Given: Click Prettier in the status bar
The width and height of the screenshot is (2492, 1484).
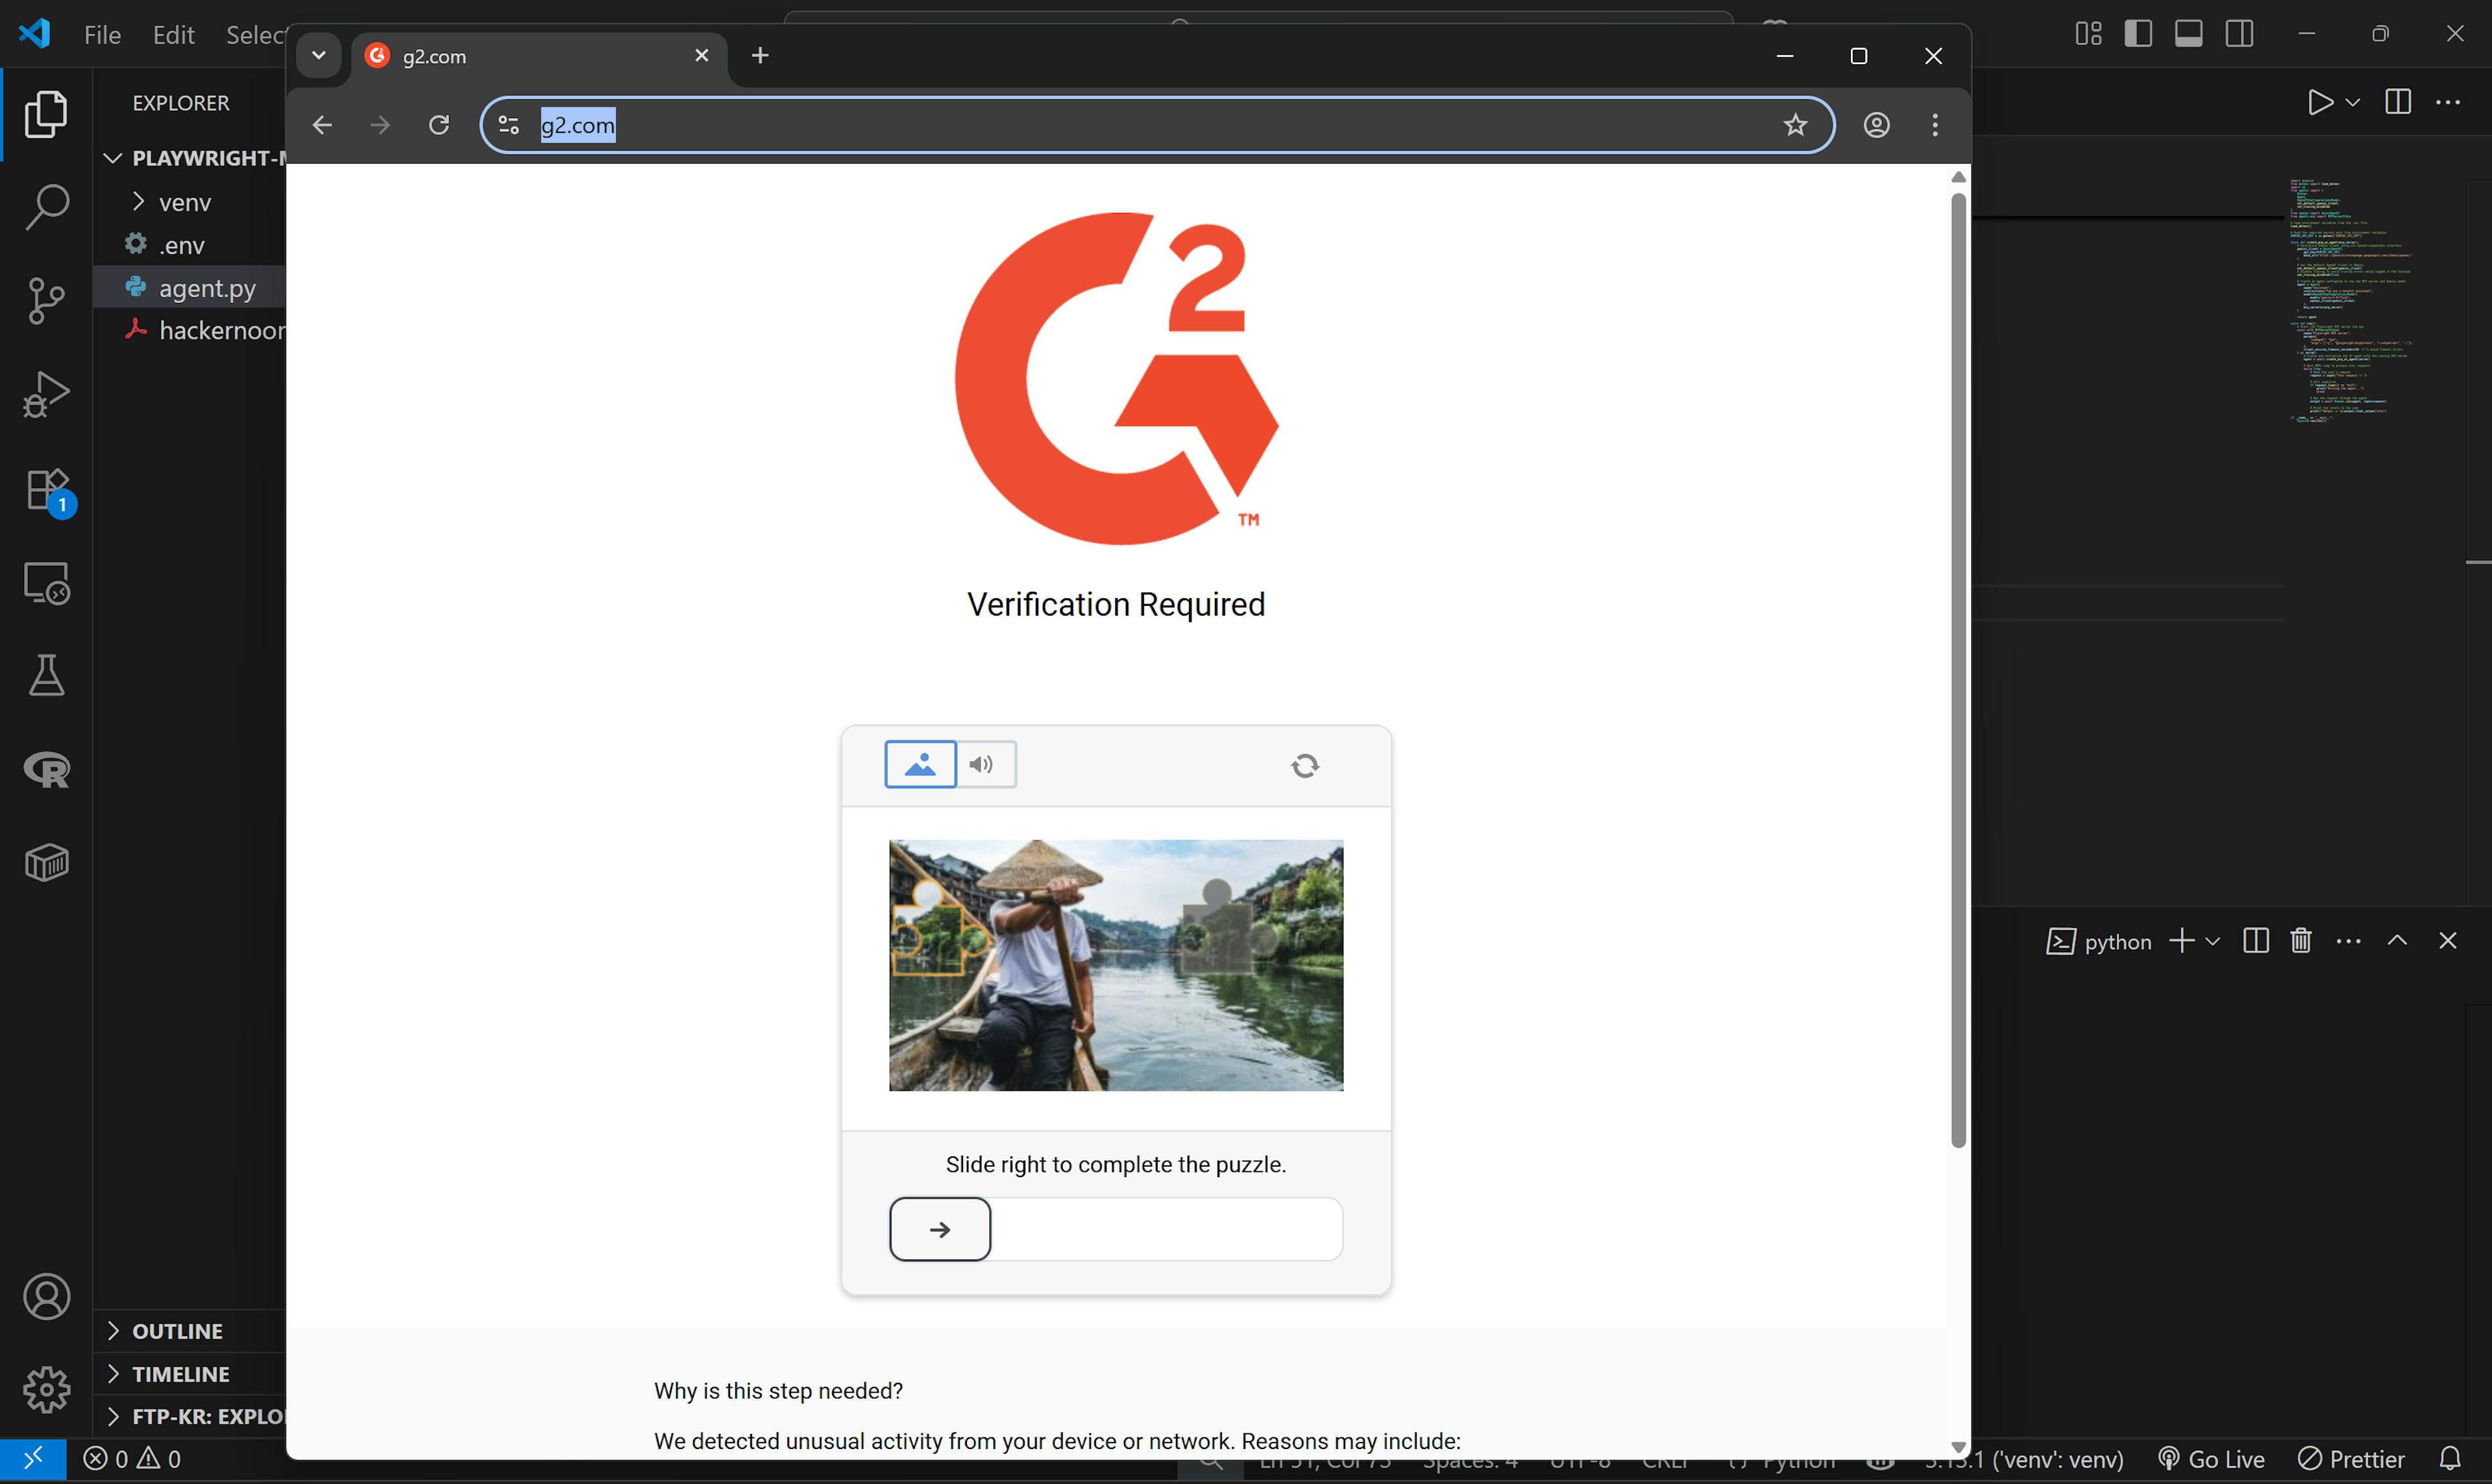Looking at the screenshot, I should coord(2351,1458).
